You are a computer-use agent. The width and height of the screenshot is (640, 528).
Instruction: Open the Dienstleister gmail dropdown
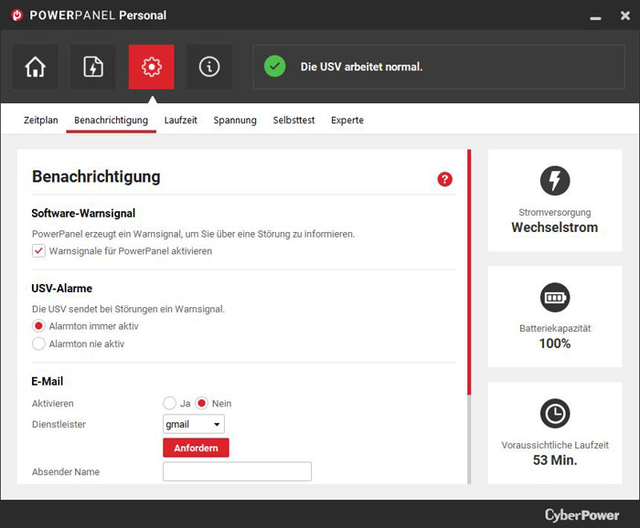[194, 424]
